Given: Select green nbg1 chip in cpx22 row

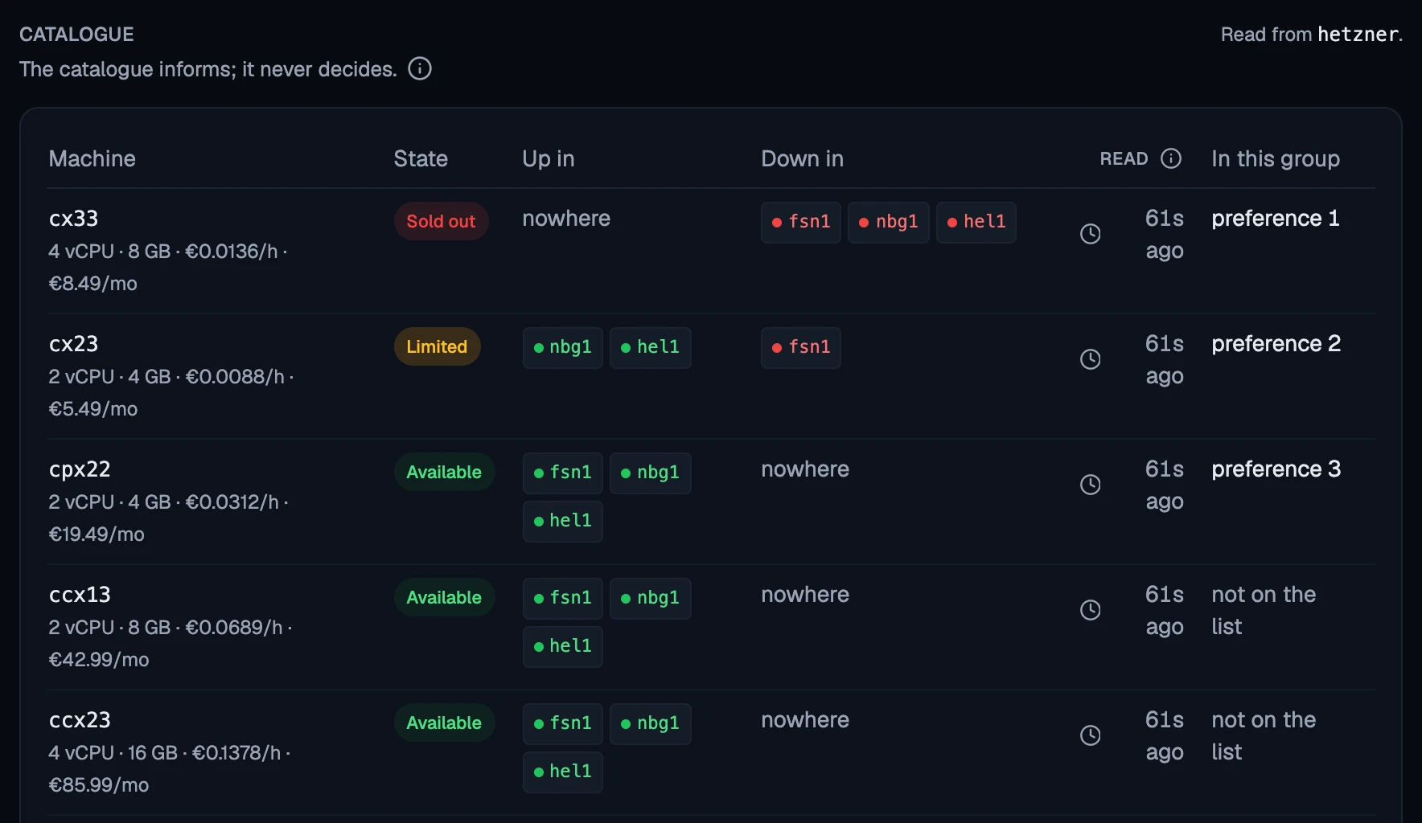Looking at the screenshot, I should click(651, 473).
